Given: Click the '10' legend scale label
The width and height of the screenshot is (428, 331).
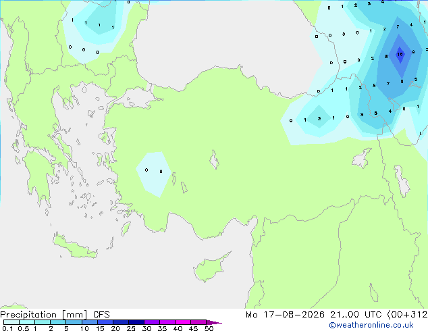Looking at the screenshot, I should tap(84, 328).
